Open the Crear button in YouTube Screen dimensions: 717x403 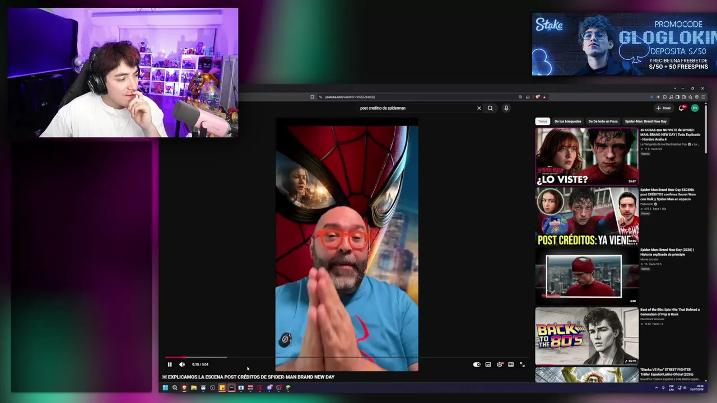pyautogui.click(x=664, y=108)
